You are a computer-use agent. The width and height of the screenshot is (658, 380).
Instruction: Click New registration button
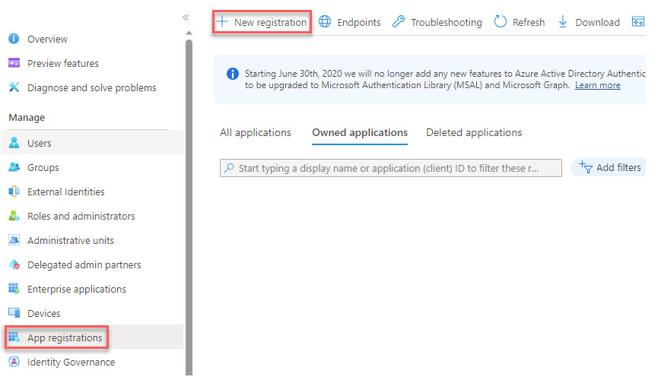pyautogui.click(x=262, y=22)
